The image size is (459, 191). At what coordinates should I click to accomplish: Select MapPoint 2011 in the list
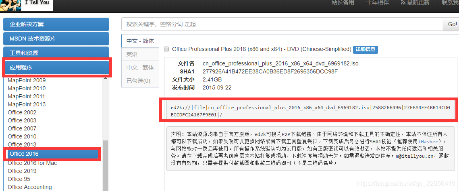(x=27, y=96)
